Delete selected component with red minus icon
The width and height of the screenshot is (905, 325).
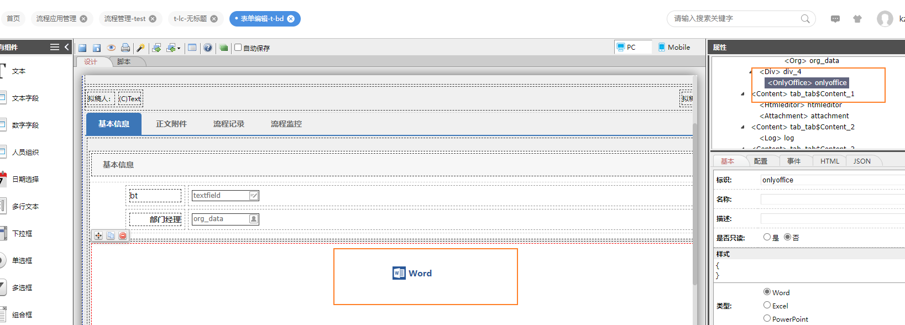coord(123,235)
